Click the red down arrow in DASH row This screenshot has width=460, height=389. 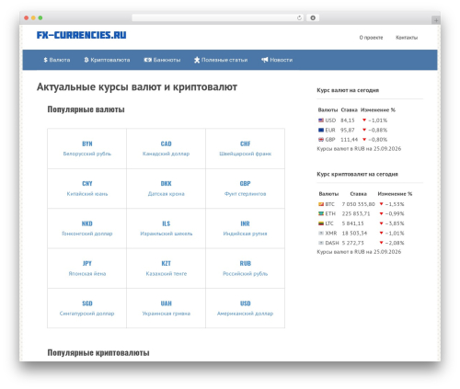(381, 243)
